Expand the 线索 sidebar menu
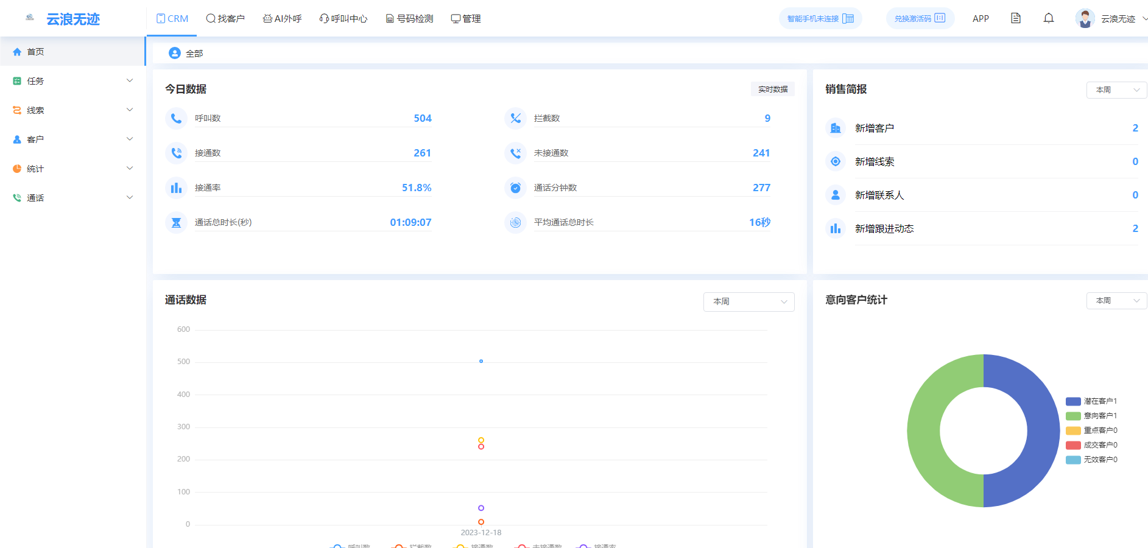This screenshot has width=1148, height=548. click(x=73, y=110)
